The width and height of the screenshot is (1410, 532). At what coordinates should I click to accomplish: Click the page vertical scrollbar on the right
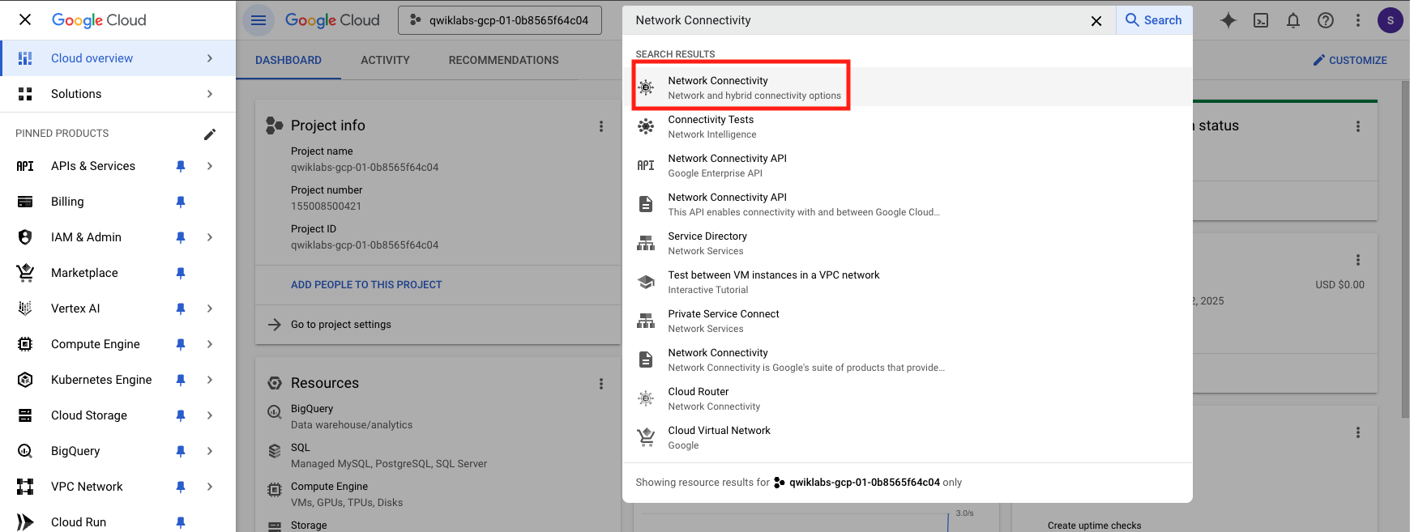point(1405,249)
